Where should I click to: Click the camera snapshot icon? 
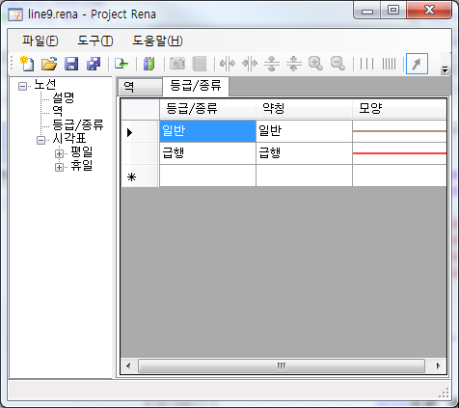click(177, 64)
